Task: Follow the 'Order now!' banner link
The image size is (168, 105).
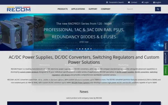Action: [84, 42]
